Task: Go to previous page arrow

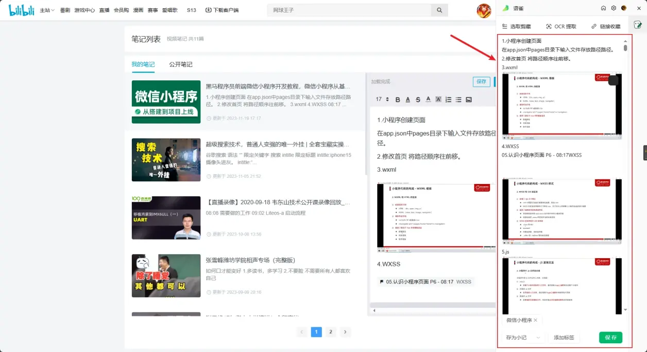Action: [302, 332]
